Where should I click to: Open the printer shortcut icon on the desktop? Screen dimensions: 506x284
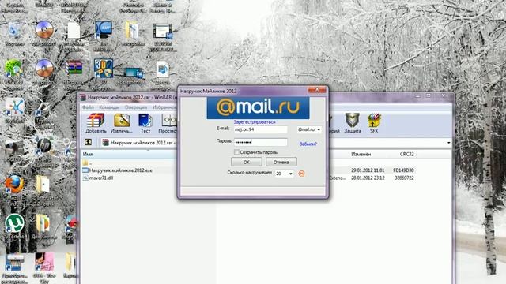pos(14,263)
